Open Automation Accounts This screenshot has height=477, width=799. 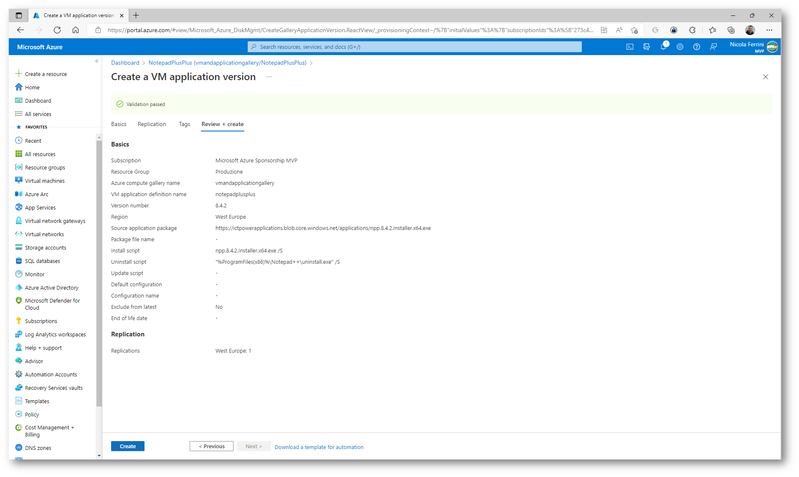click(x=51, y=374)
